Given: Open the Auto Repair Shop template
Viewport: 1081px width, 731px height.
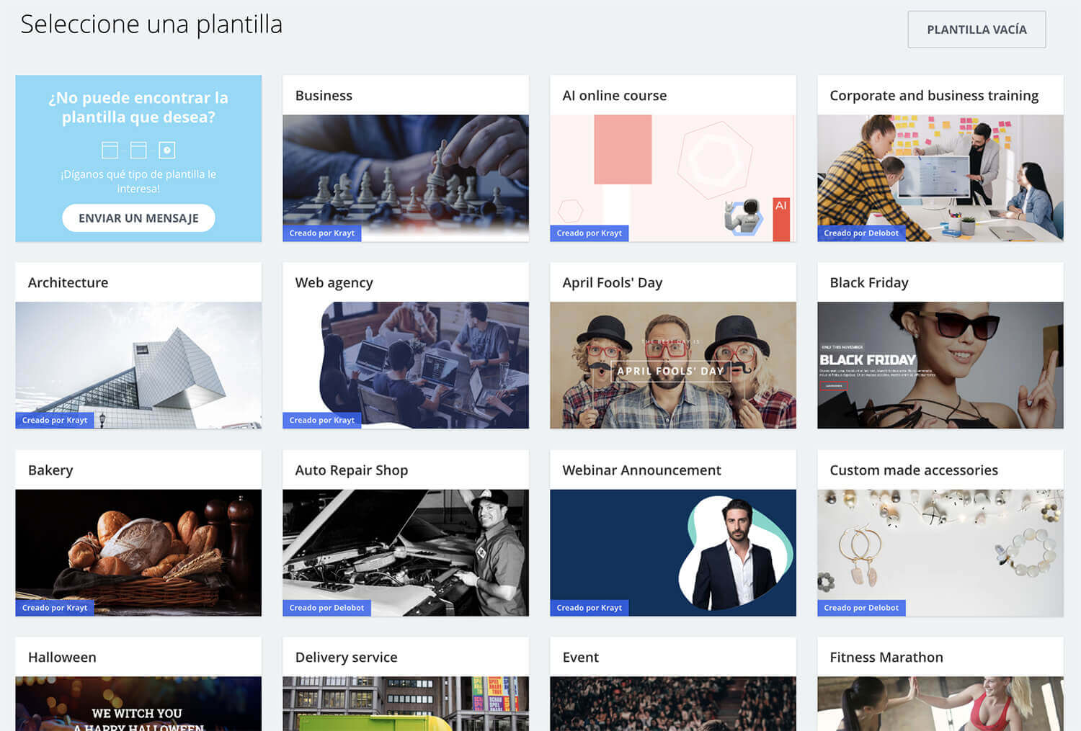Looking at the screenshot, I should point(405,552).
